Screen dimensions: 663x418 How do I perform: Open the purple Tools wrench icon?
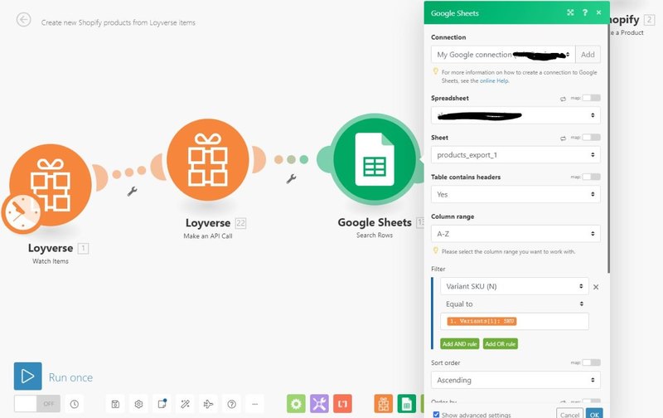pos(319,404)
